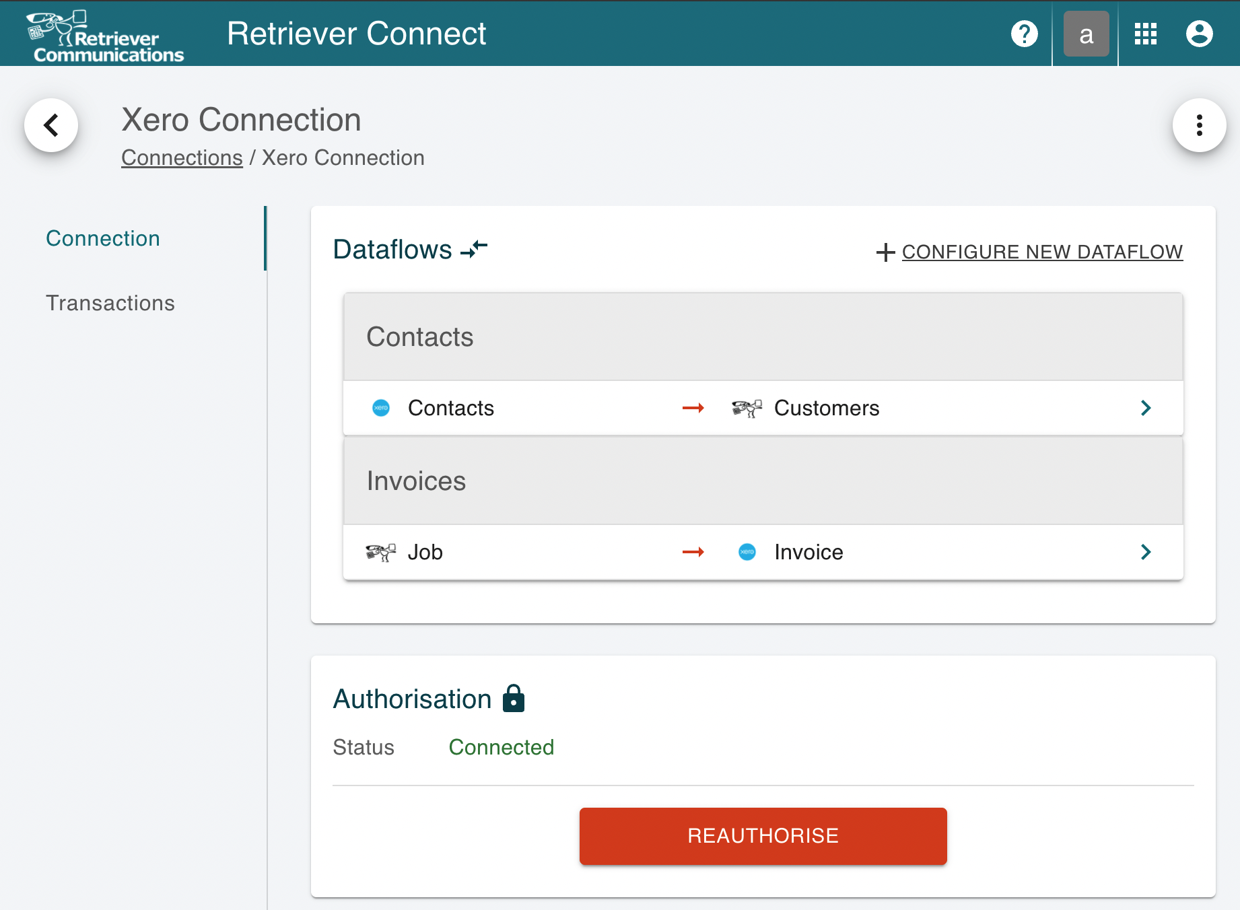
Task: Click the Contacts label next to Xero icon
Action: (451, 408)
